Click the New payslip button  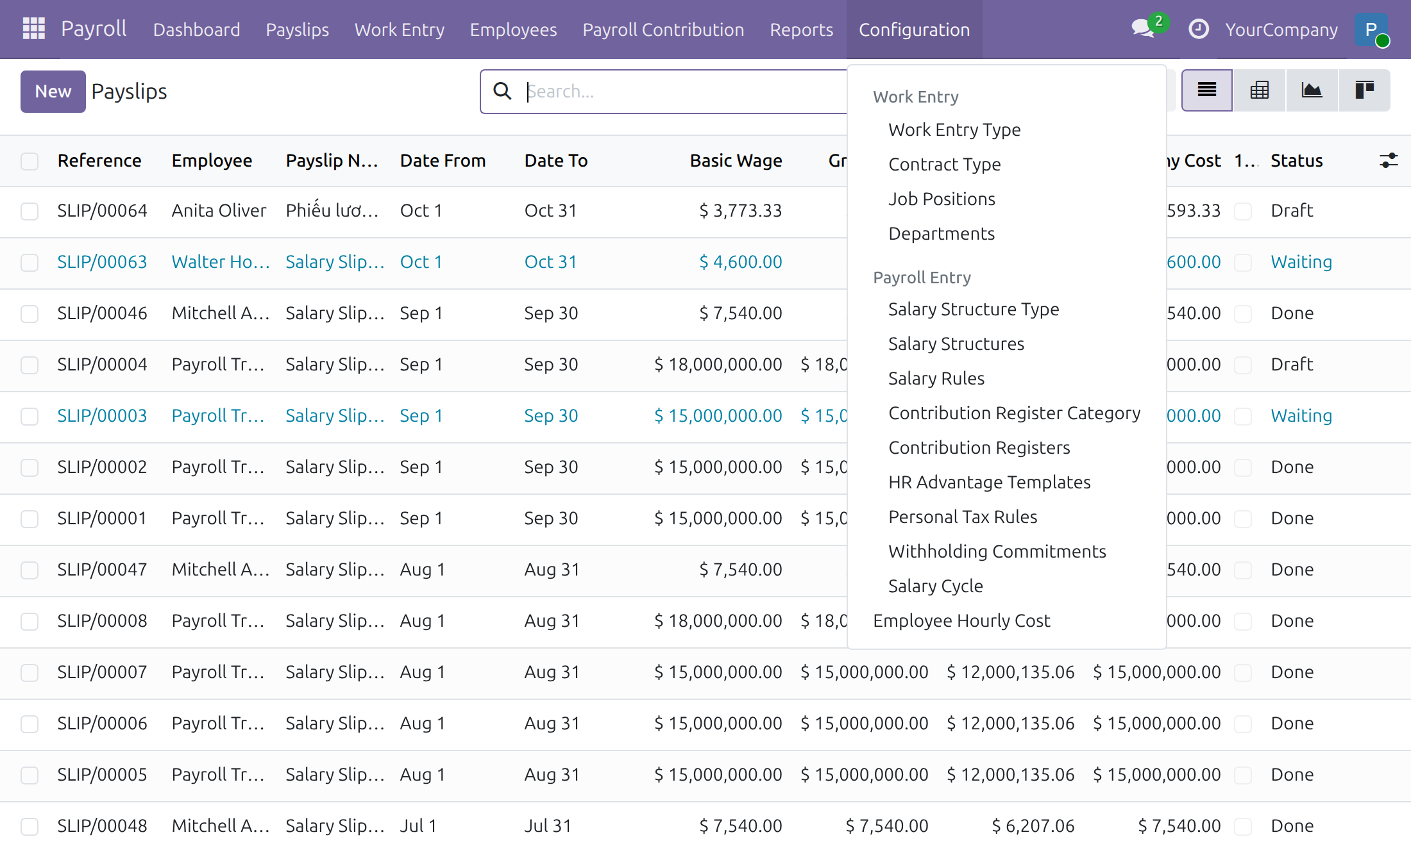point(53,92)
